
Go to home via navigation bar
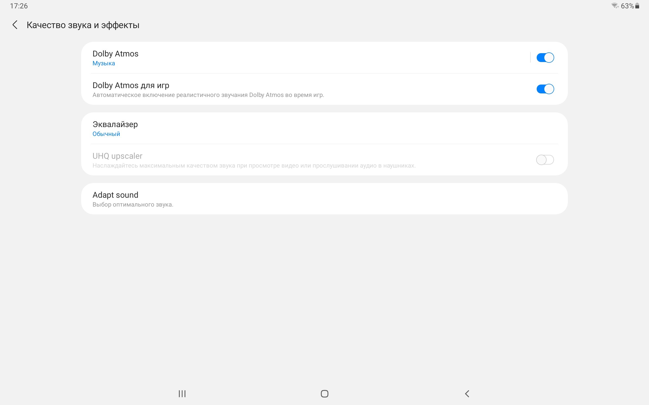324,393
